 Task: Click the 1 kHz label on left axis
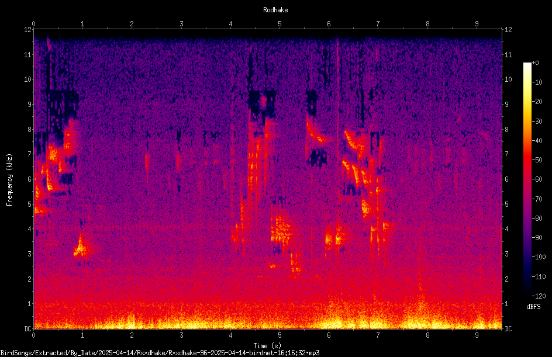pos(30,304)
